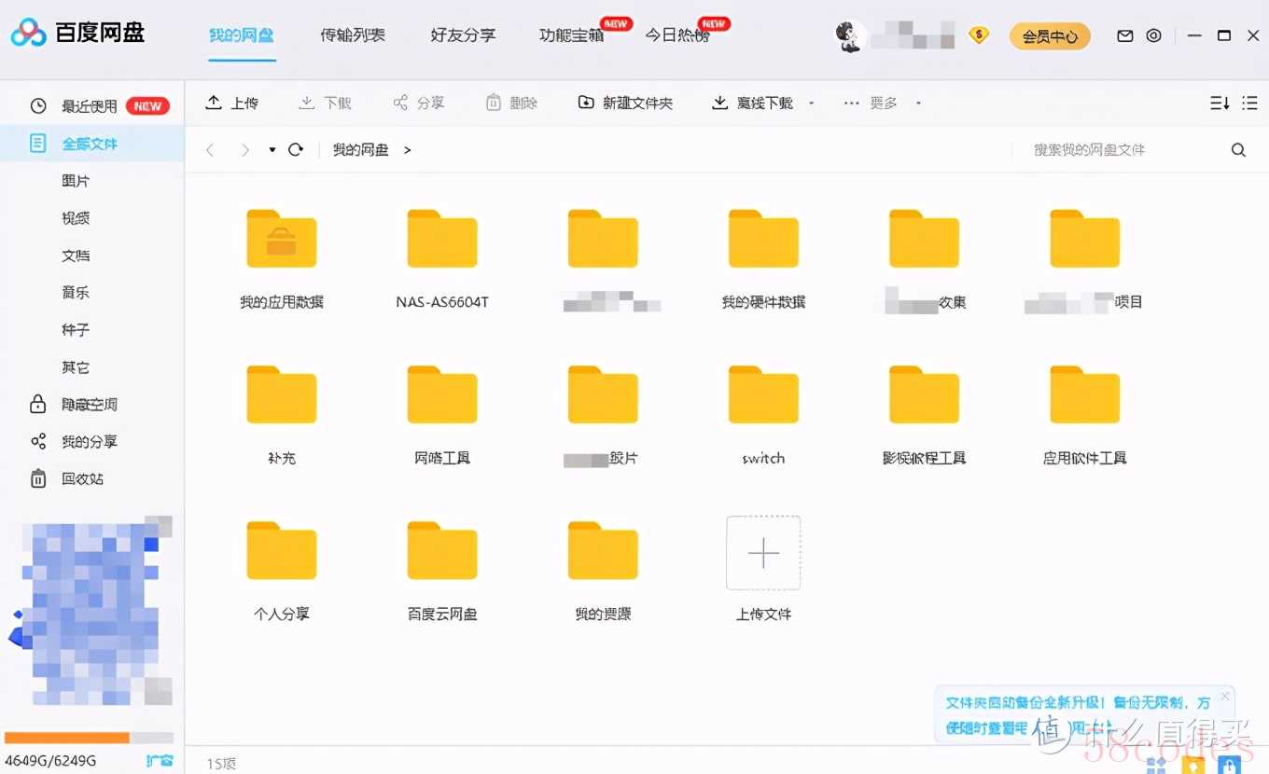Click the search magnifier icon
The height and width of the screenshot is (774, 1269).
pyautogui.click(x=1238, y=149)
